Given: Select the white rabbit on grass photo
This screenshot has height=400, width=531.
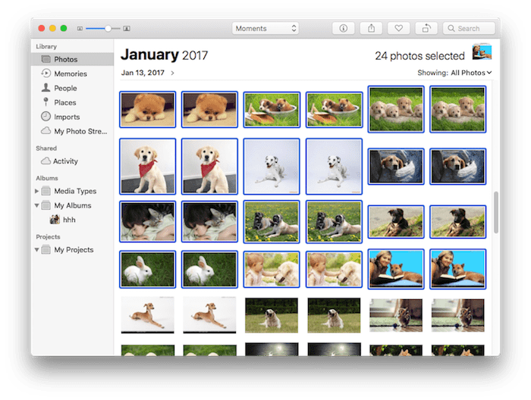Looking at the screenshot, I should (147, 269).
